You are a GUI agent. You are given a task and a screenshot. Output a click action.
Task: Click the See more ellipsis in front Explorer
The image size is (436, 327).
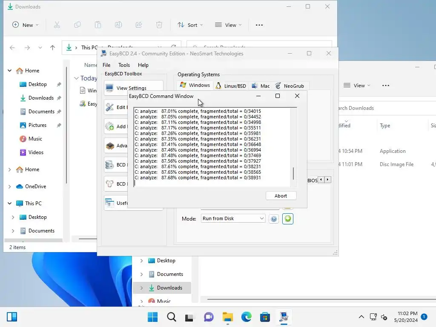coord(259,25)
